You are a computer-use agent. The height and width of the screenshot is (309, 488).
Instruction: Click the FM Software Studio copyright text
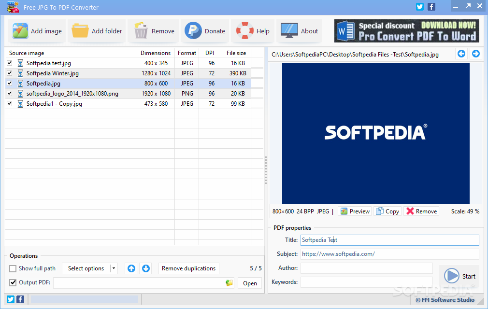tap(445, 300)
